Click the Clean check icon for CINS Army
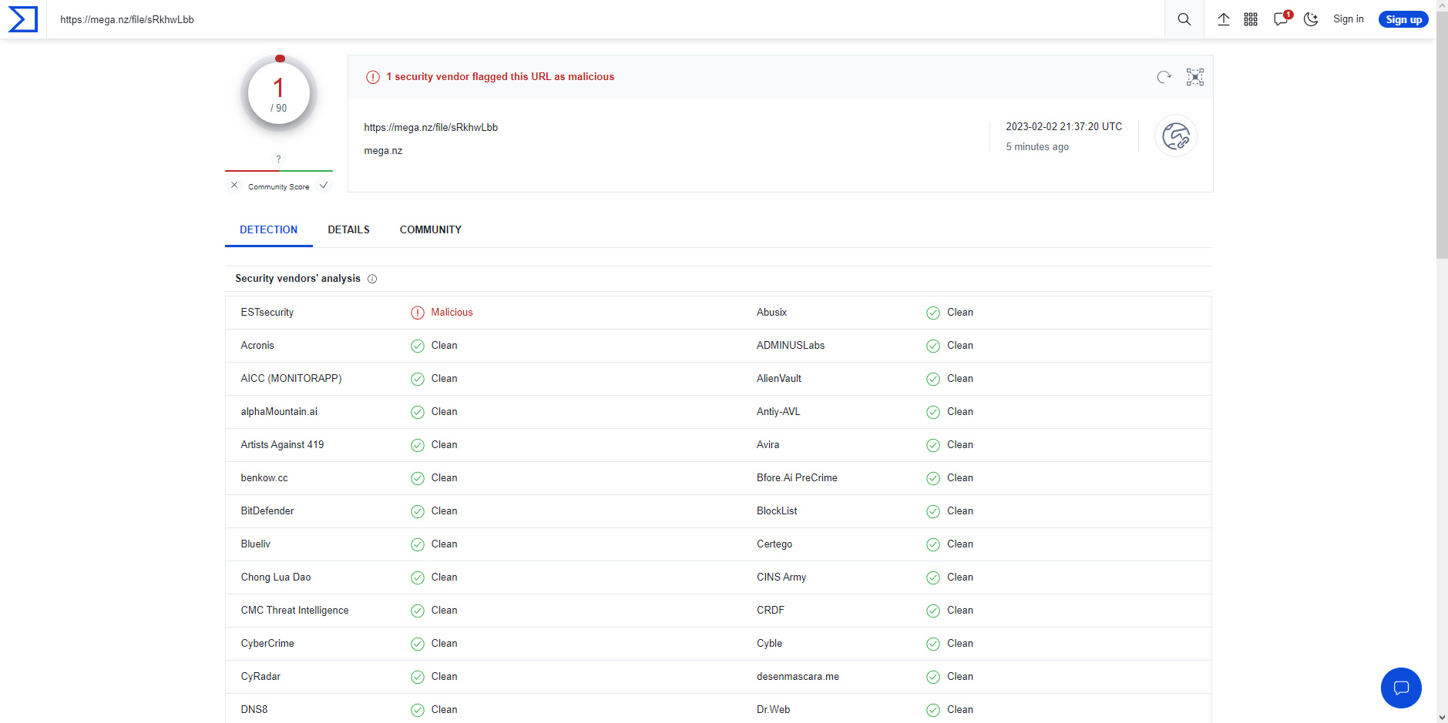This screenshot has height=723, width=1448. click(x=933, y=577)
